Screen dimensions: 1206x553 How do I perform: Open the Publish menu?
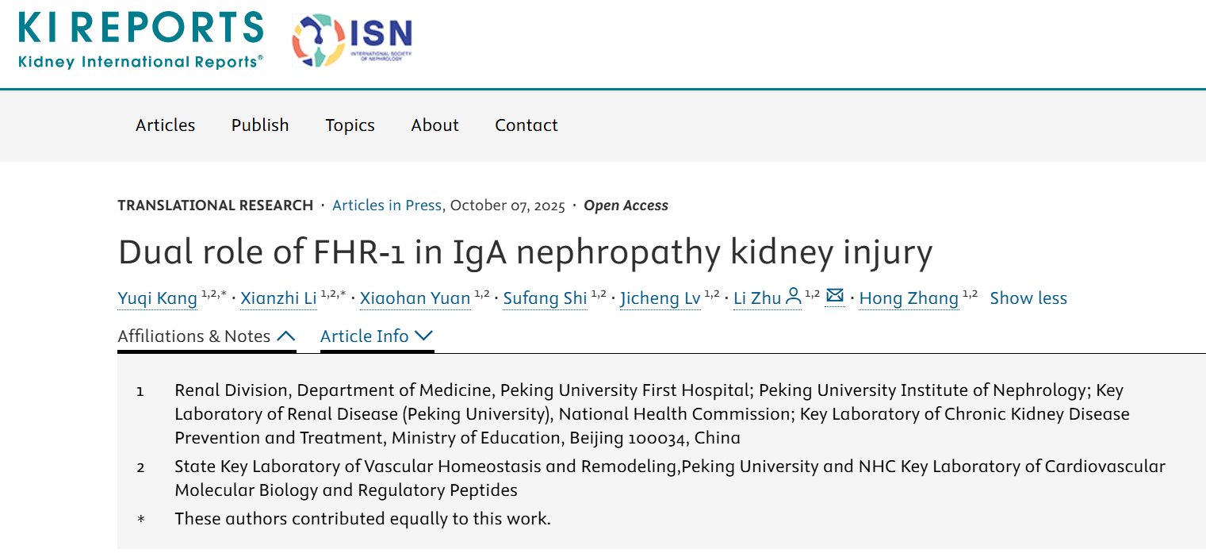[x=260, y=125]
